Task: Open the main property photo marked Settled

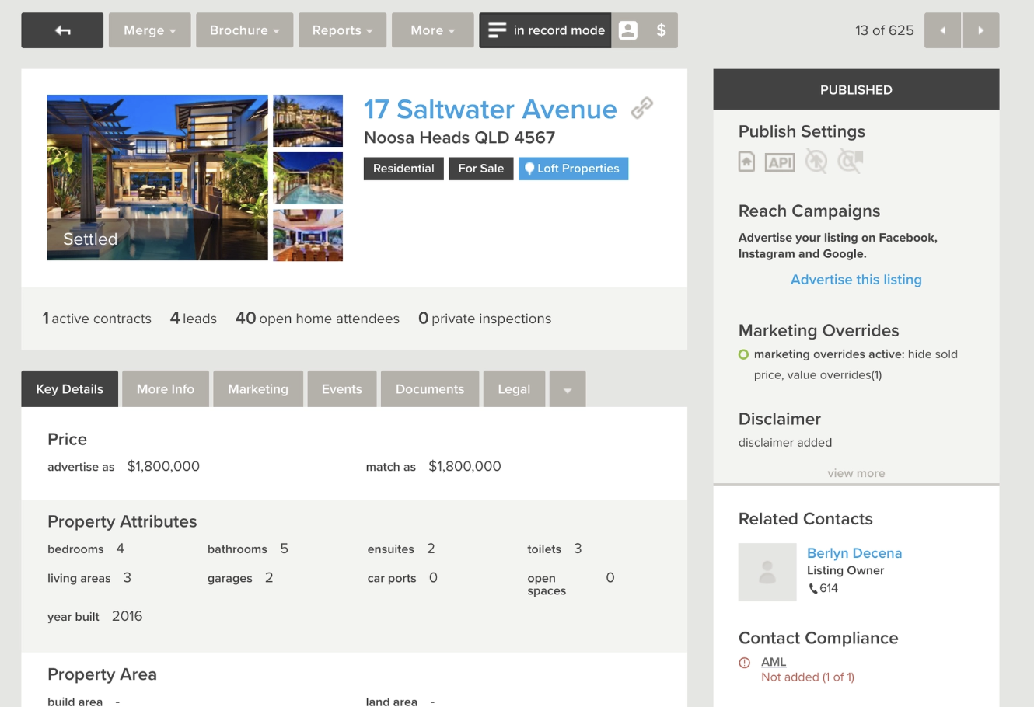Action: (x=158, y=177)
